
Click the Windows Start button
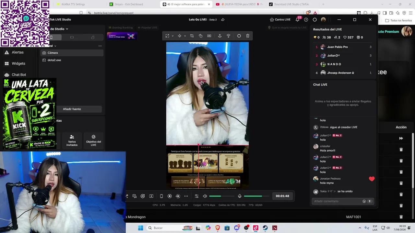140,228
